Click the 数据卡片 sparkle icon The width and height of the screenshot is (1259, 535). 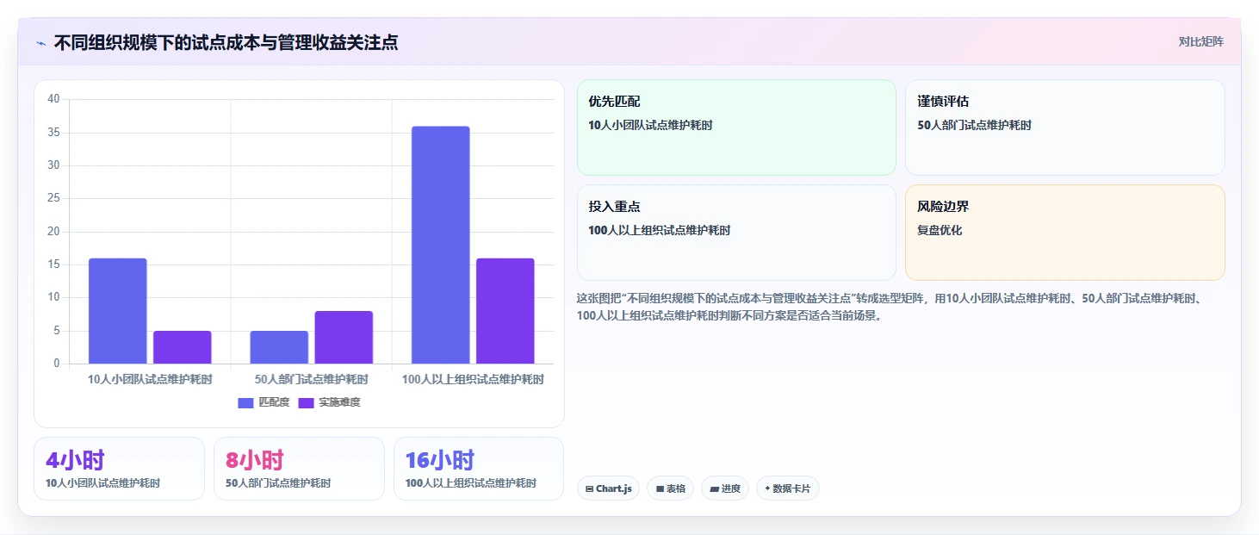tap(767, 488)
